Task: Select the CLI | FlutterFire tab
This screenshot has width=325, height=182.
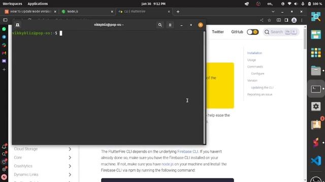Action: point(144,12)
